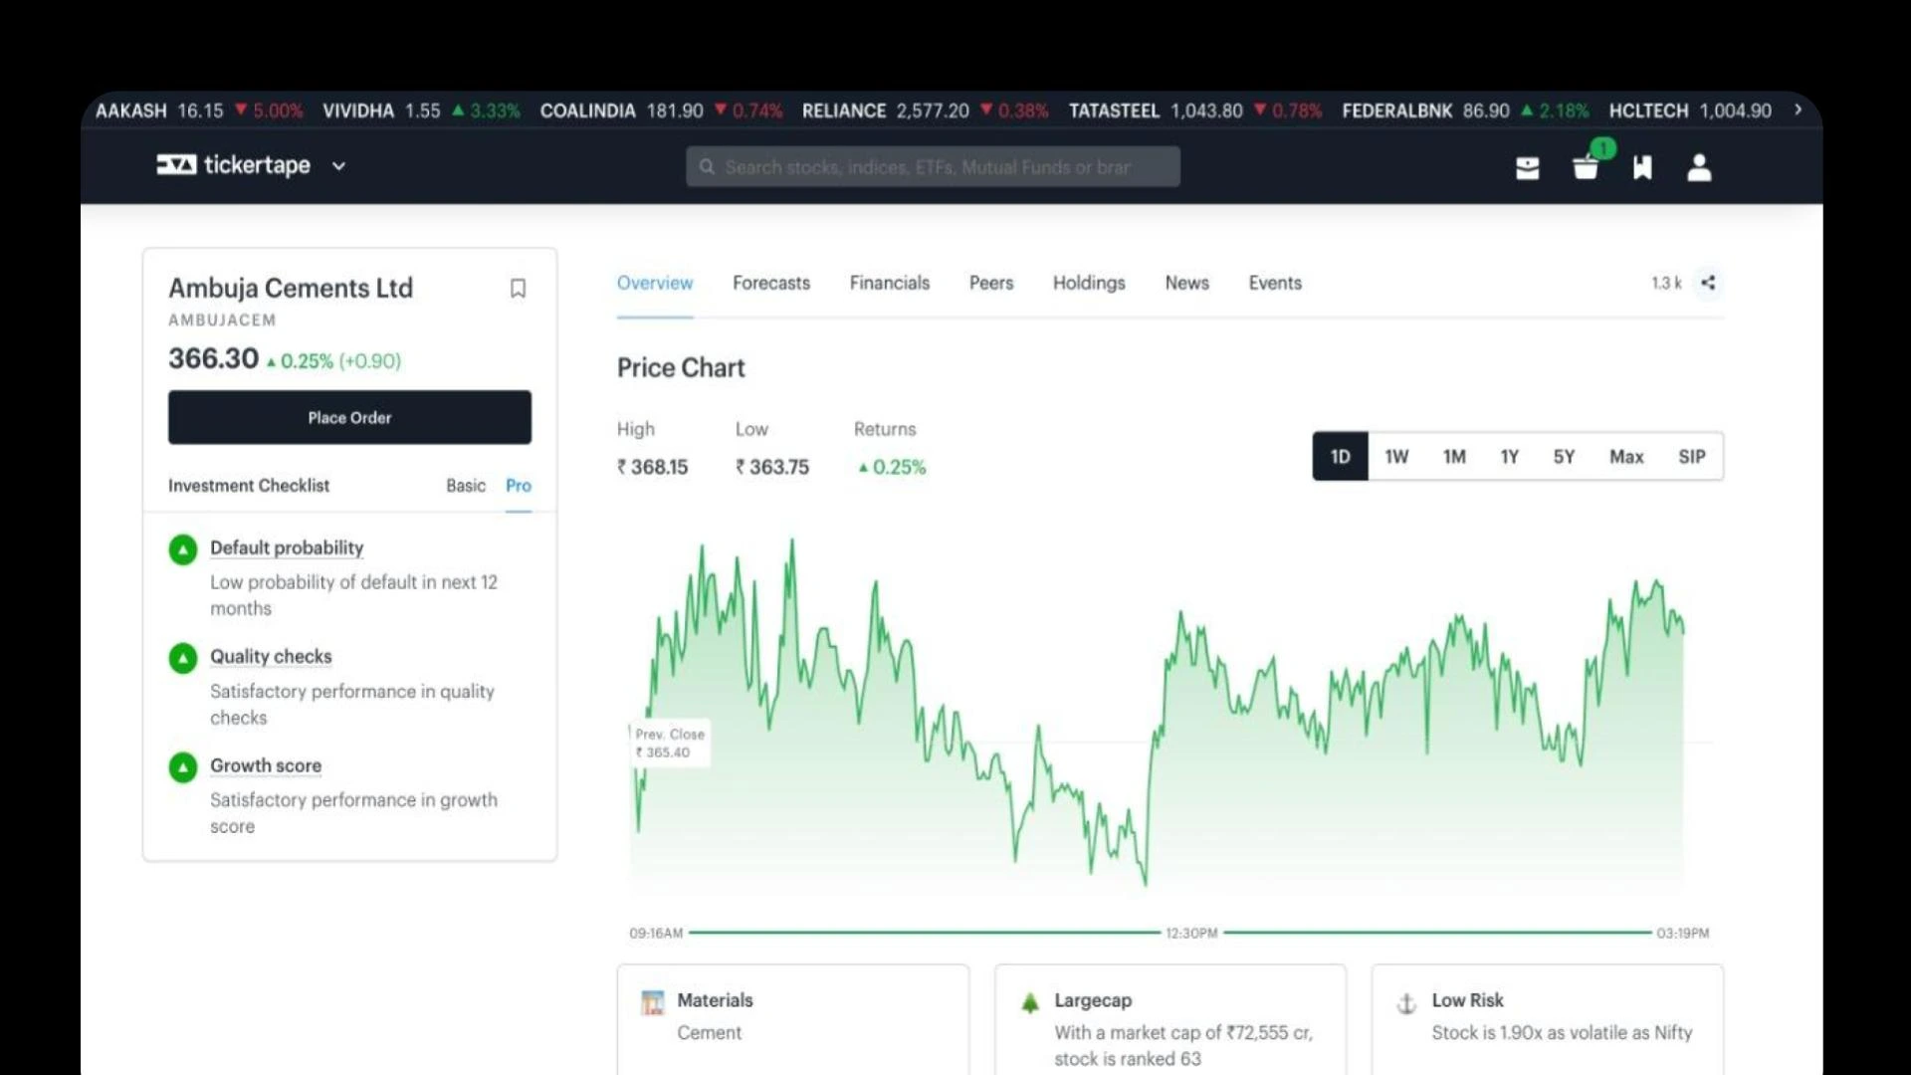Click the 12:30PM point on time axis
Screen dimensions: 1911x1075
tap(1191, 933)
